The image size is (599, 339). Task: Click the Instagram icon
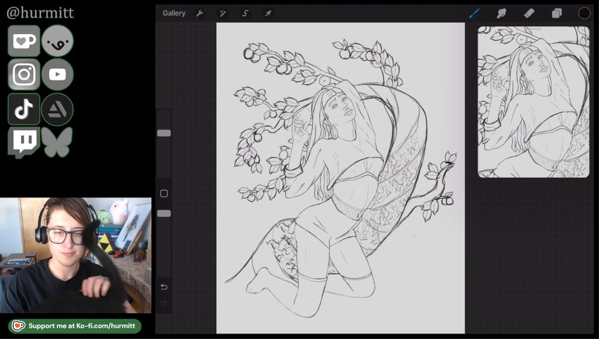click(x=24, y=74)
